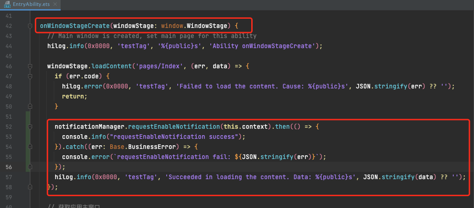The width and height of the screenshot is (474, 208).
Task: Collapse the requestEnableNotification block at line 52
Action: (x=29, y=126)
